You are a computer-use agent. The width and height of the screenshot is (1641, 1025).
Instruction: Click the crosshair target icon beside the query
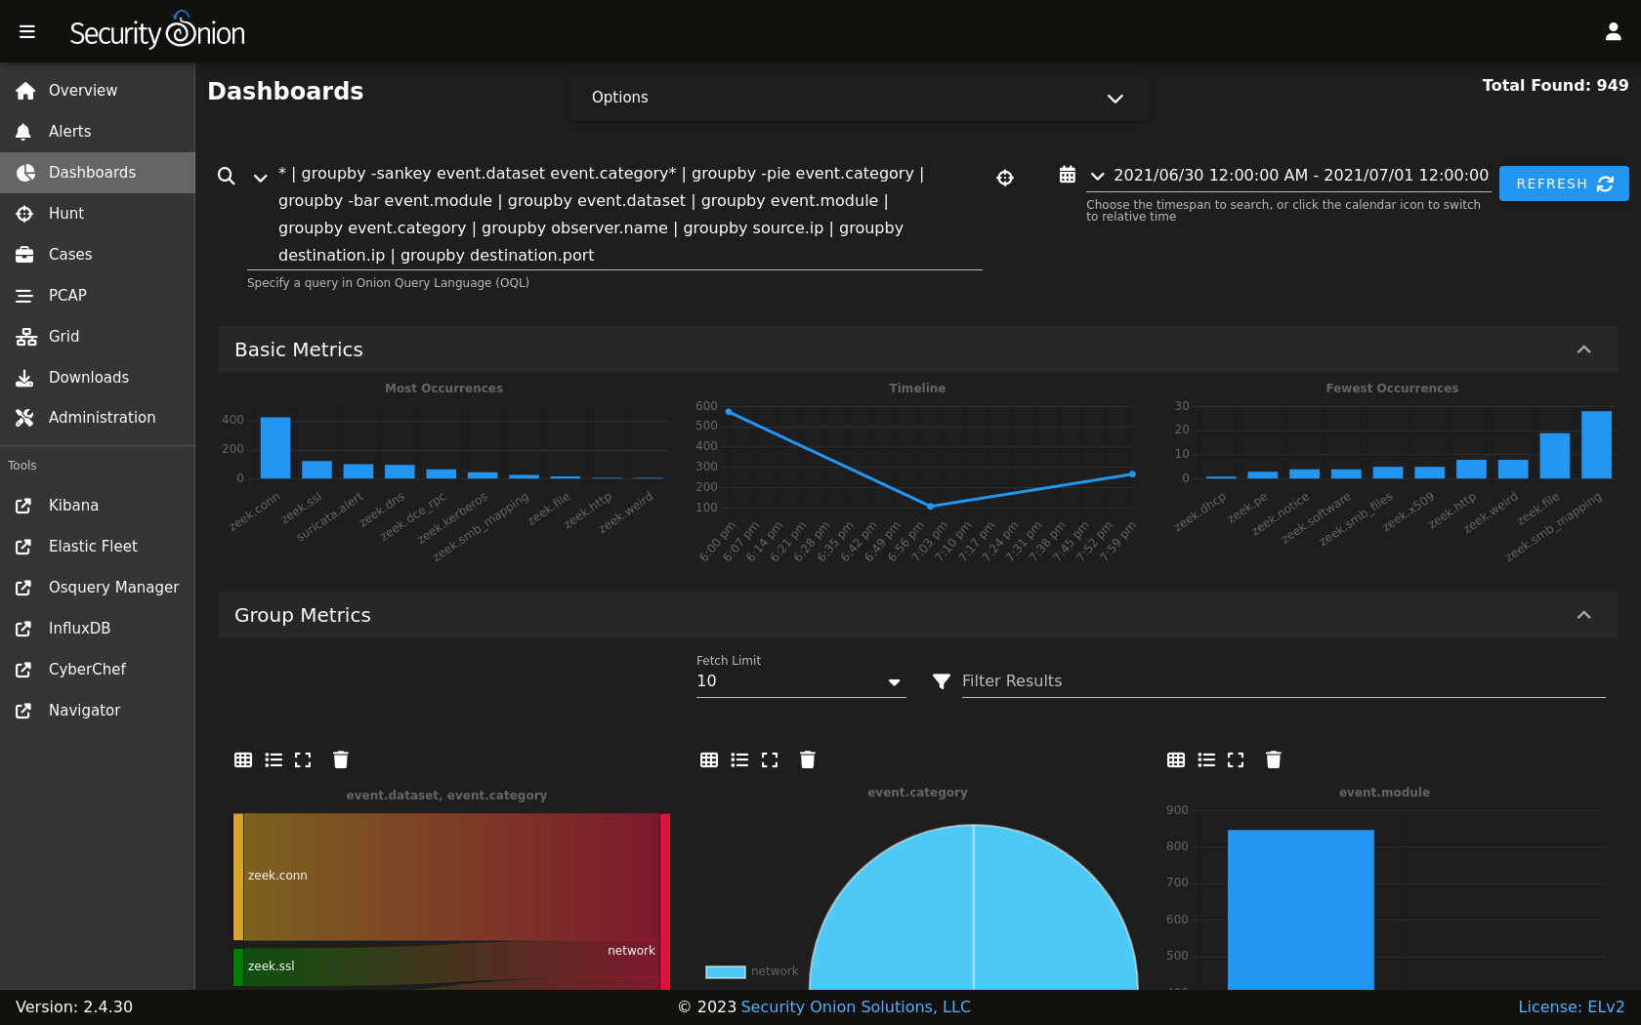point(1005,178)
